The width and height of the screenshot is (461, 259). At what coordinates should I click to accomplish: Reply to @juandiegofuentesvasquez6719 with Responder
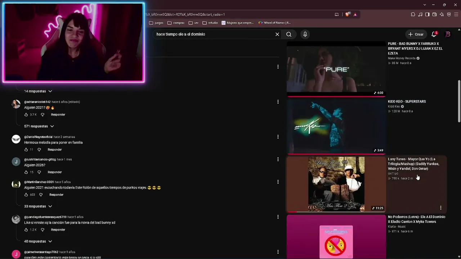[58, 230]
